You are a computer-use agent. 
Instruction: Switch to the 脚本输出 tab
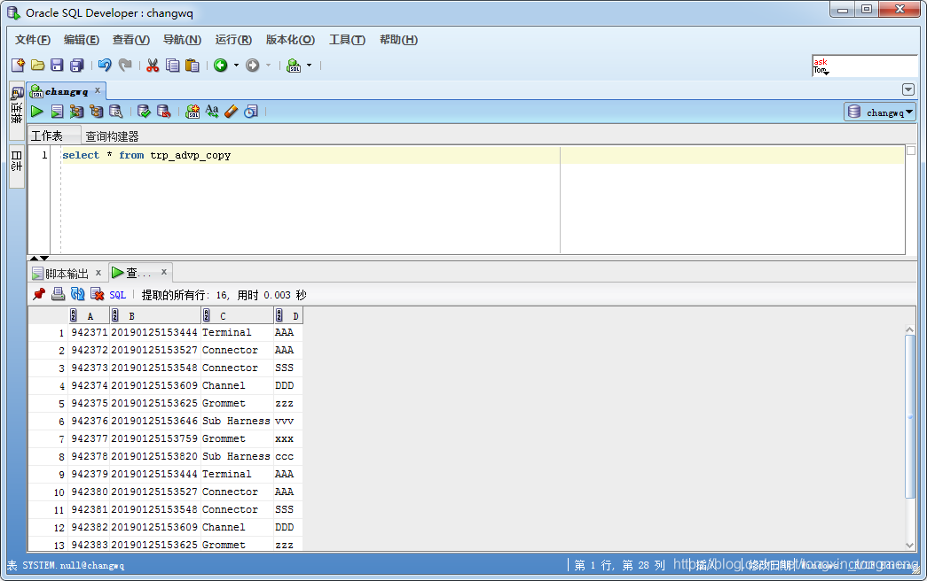(67, 274)
